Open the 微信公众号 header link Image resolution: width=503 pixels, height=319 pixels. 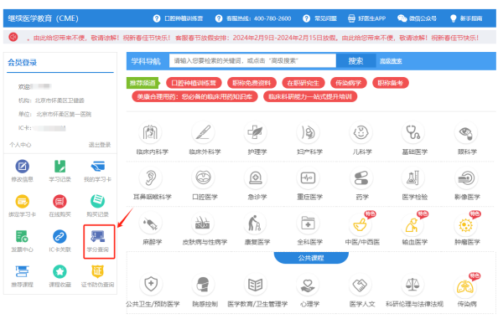tap(417, 18)
